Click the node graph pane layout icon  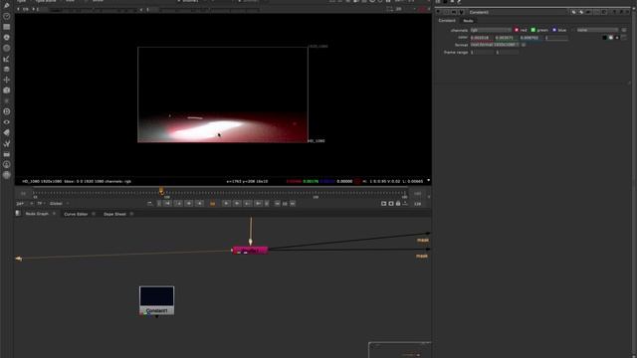click(18, 214)
